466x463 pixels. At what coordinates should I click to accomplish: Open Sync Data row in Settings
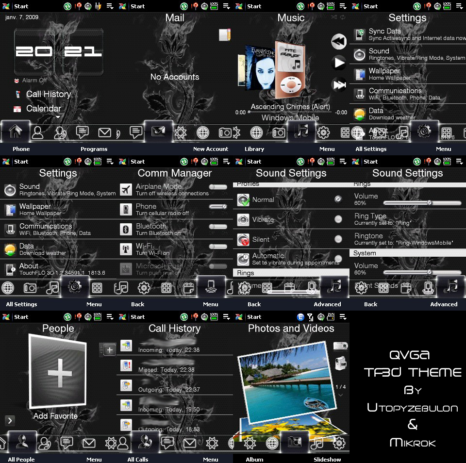tap(408, 34)
